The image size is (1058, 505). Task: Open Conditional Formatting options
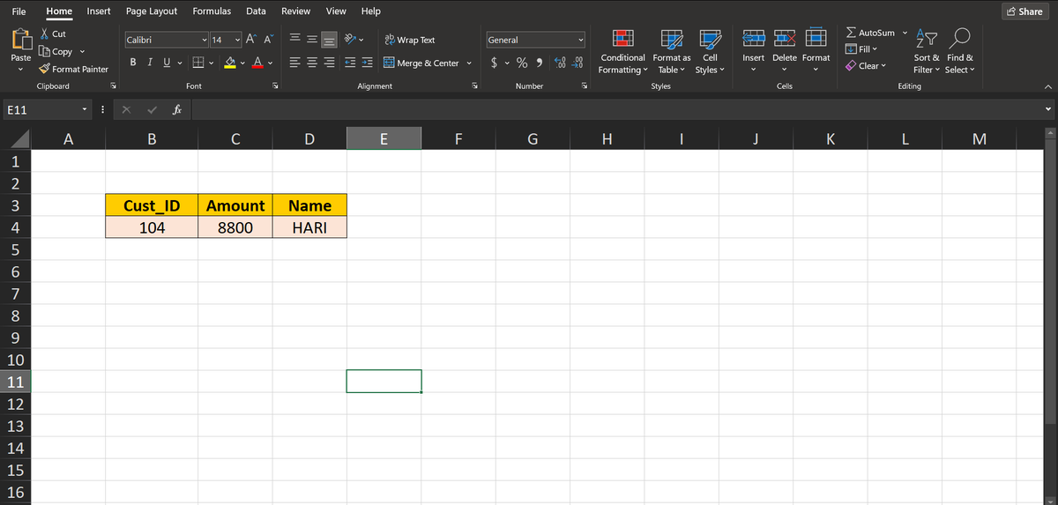(622, 51)
